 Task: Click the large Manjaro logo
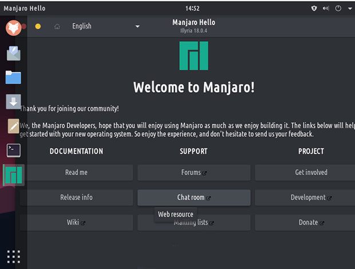(194, 56)
